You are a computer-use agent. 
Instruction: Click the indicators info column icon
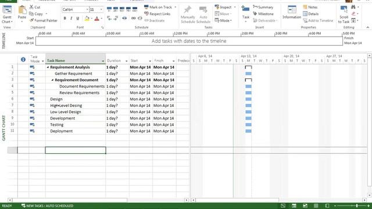pos(23,59)
